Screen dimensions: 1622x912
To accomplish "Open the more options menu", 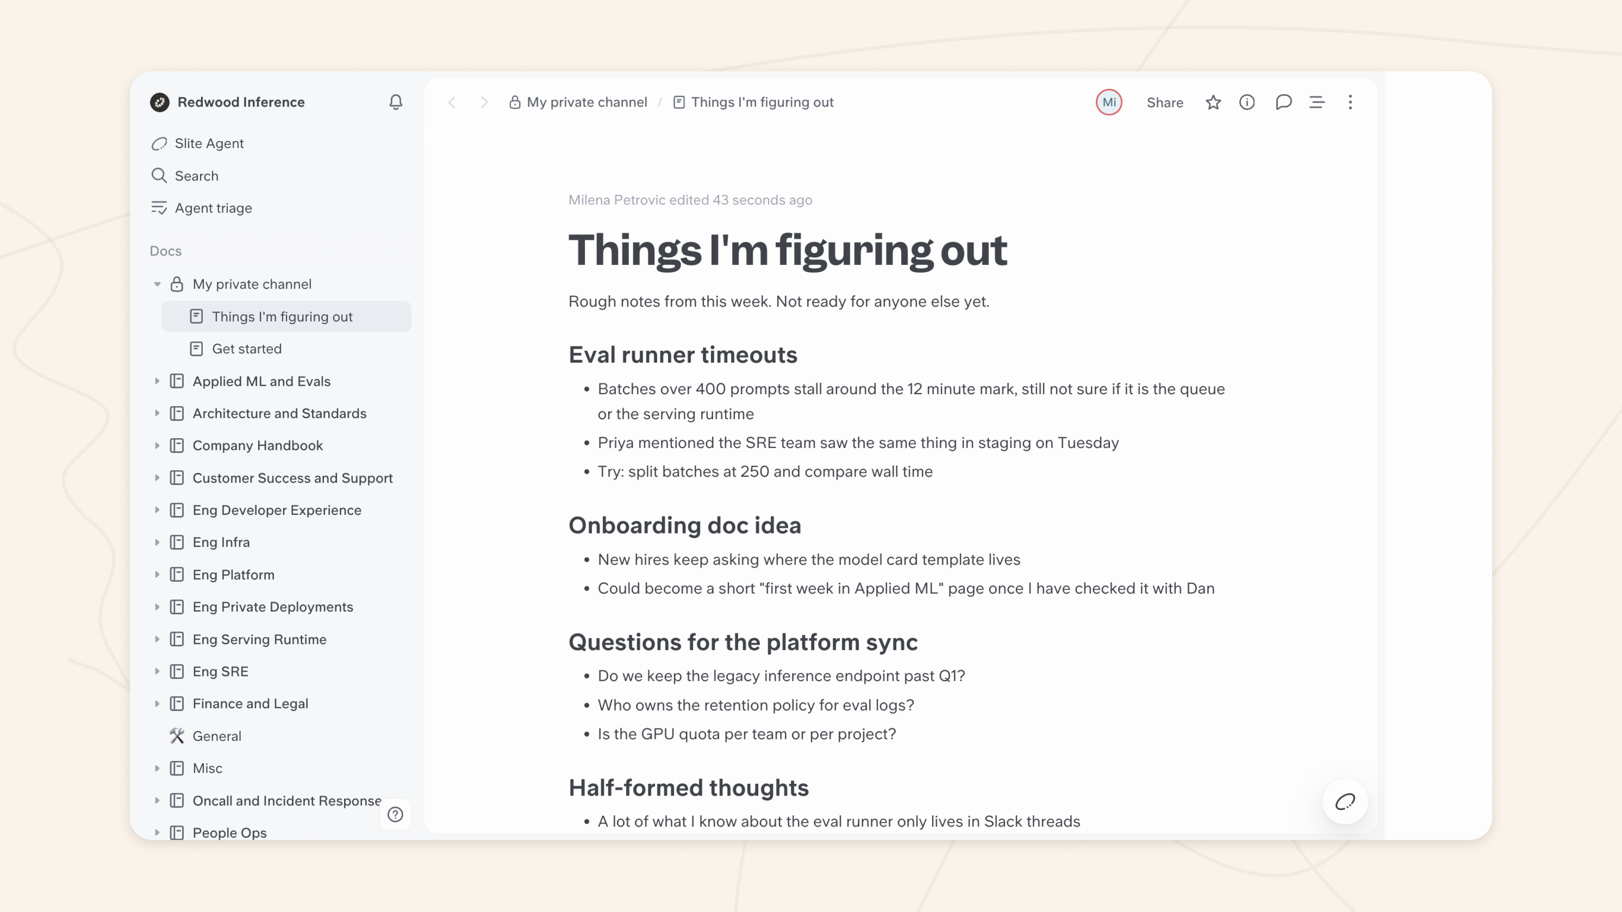I will point(1350,102).
